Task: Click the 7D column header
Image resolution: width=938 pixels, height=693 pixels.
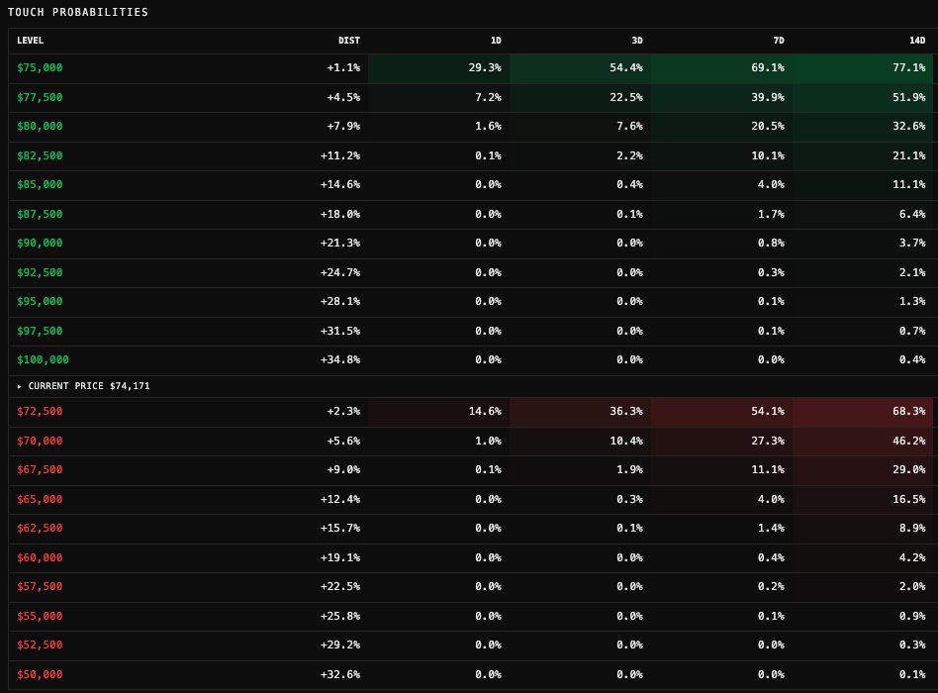Action: tap(778, 41)
